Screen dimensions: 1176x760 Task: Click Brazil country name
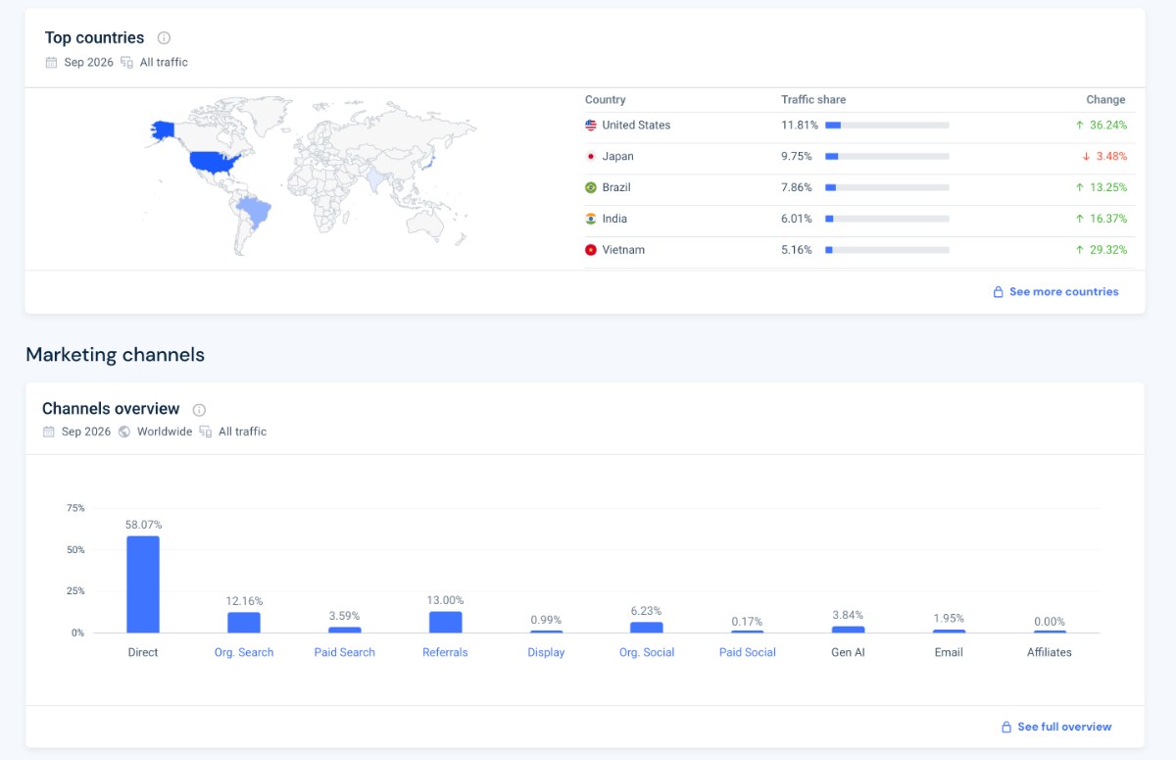tap(616, 187)
